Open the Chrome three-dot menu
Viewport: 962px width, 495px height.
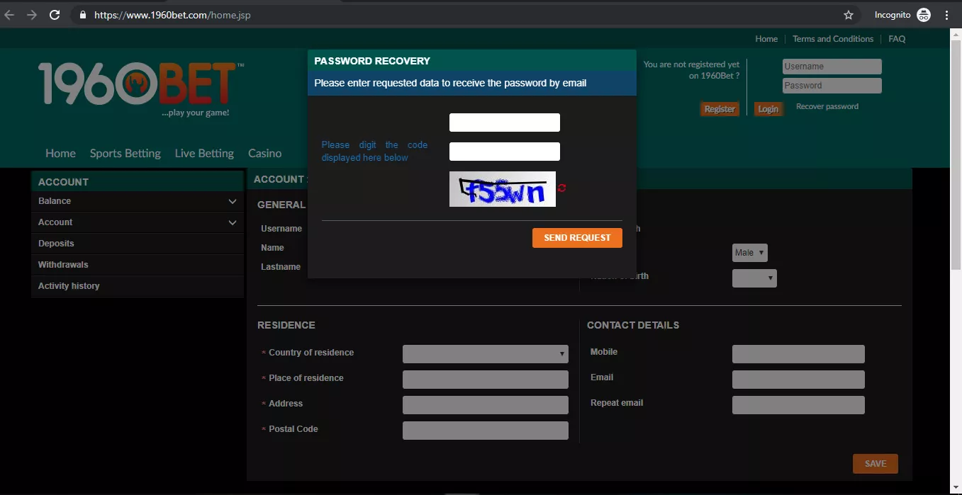click(947, 14)
